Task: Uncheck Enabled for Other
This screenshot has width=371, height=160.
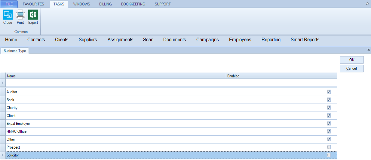Action: (x=329, y=139)
